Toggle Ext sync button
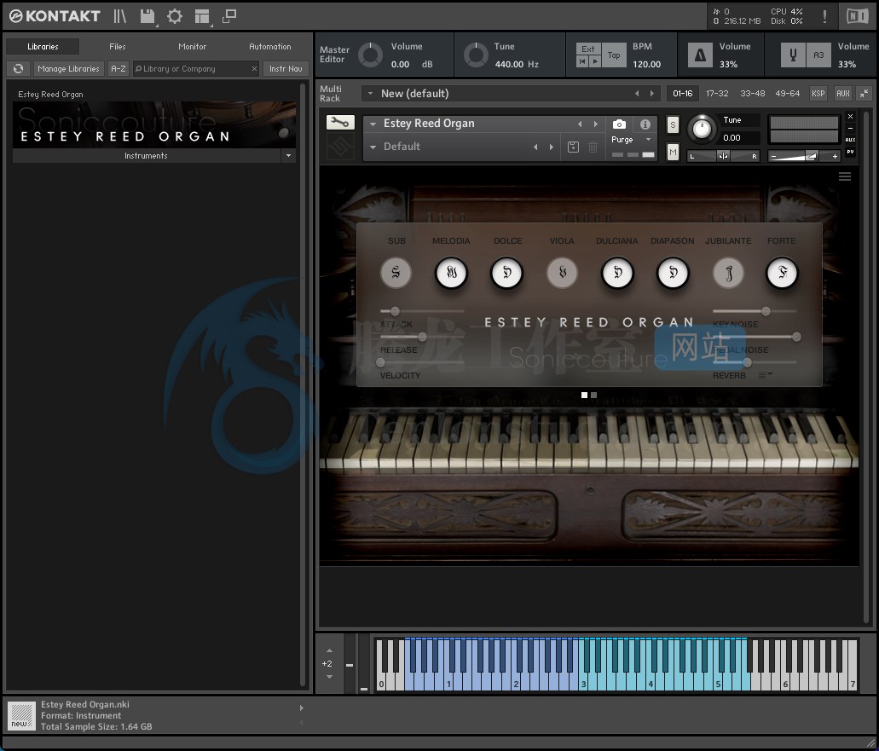Viewport: 879px width, 751px height. click(x=588, y=49)
